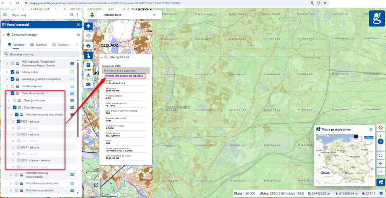
Task: Click the camera snapshot toolbar button
Action: pos(88,84)
